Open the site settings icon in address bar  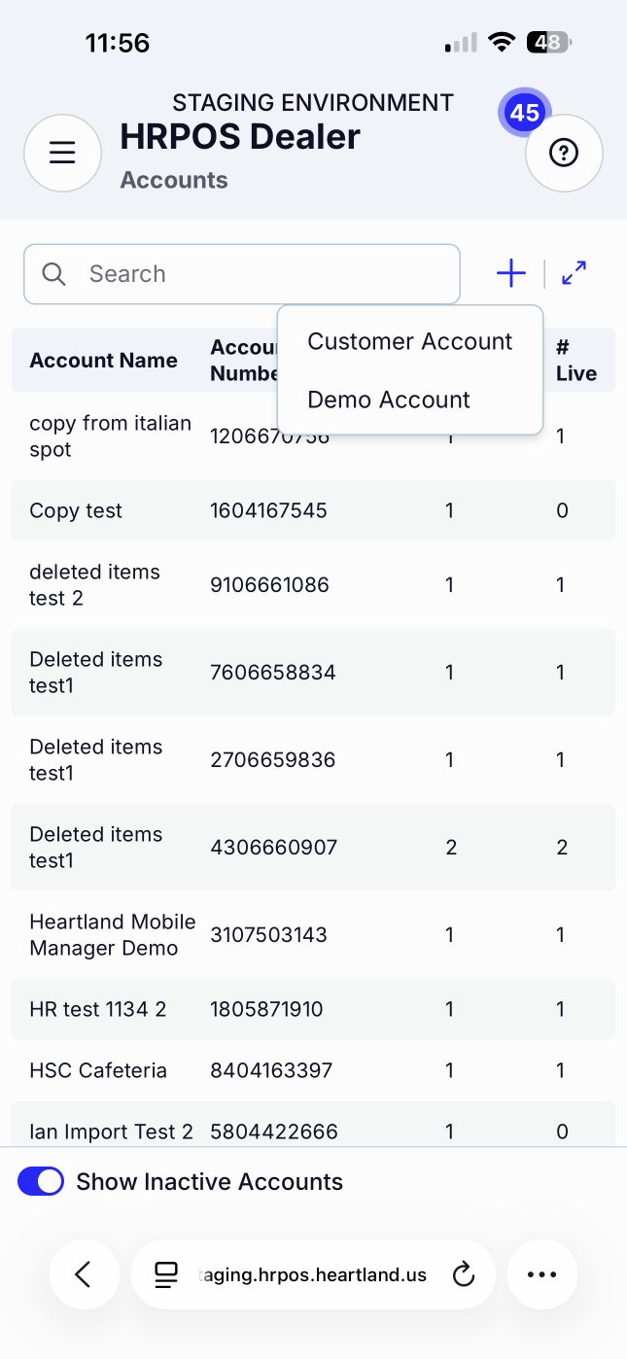166,1274
